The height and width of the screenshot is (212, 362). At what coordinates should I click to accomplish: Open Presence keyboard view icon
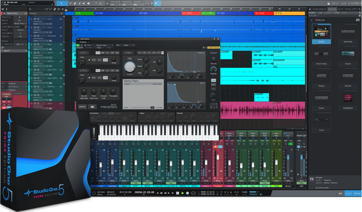click(x=93, y=107)
